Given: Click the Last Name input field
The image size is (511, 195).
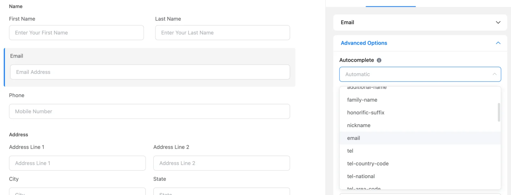Looking at the screenshot, I should coord(223,32).
